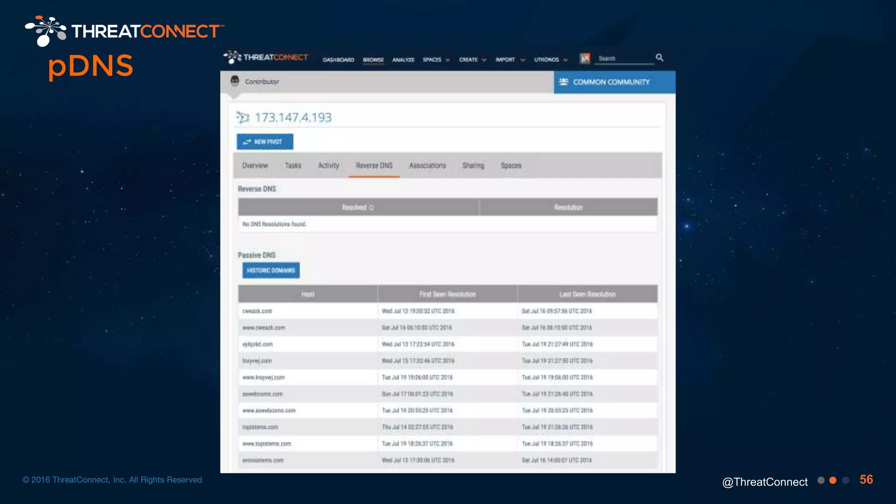Open the Analyze menu item

(x=403, y=59)
